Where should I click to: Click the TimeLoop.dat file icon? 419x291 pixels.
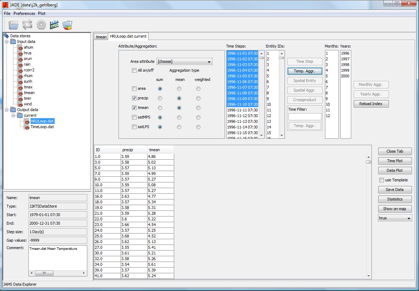27,127
